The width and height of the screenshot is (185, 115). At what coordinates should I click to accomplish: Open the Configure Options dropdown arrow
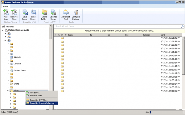[x=80, y=19]
